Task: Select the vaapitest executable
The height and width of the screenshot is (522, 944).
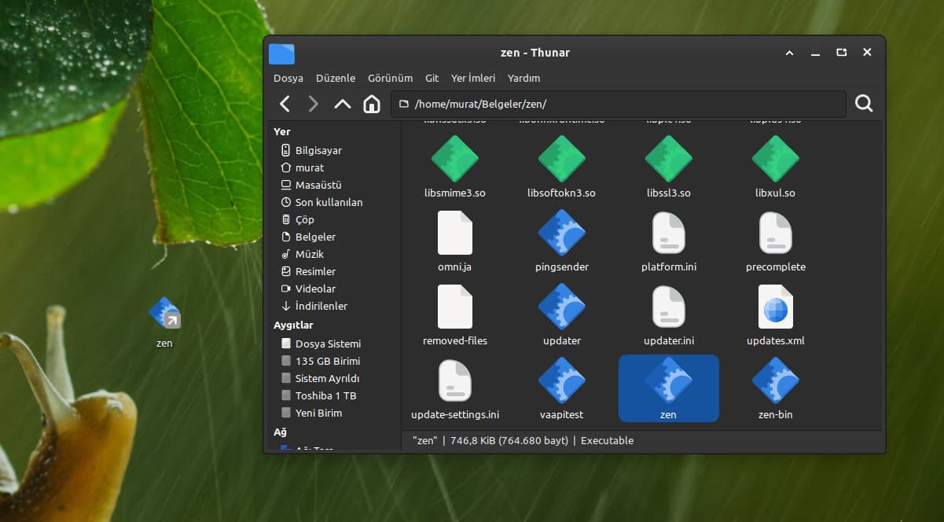Action: click(561, 381)
